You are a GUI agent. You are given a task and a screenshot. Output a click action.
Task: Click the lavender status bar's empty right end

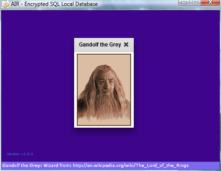(204, 166)
